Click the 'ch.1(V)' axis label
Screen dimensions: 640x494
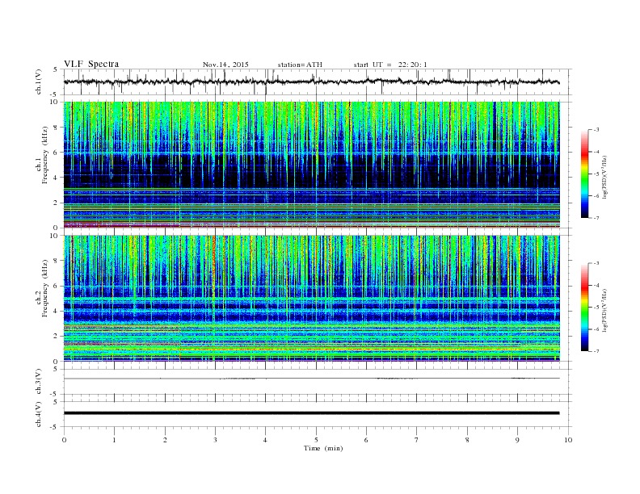(x=39, y=82)
